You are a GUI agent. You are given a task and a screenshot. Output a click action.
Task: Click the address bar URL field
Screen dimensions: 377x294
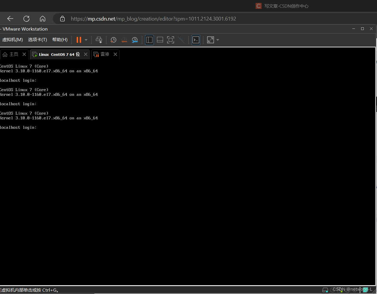click(153, 19)
